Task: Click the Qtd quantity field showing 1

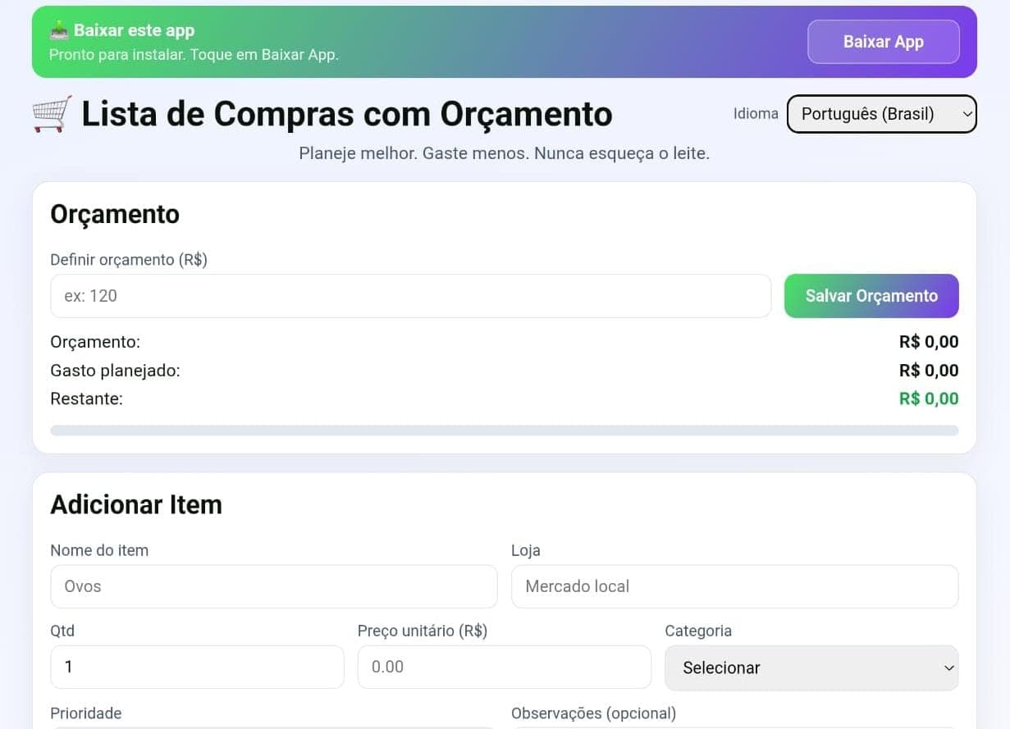Action: [197, 667]
